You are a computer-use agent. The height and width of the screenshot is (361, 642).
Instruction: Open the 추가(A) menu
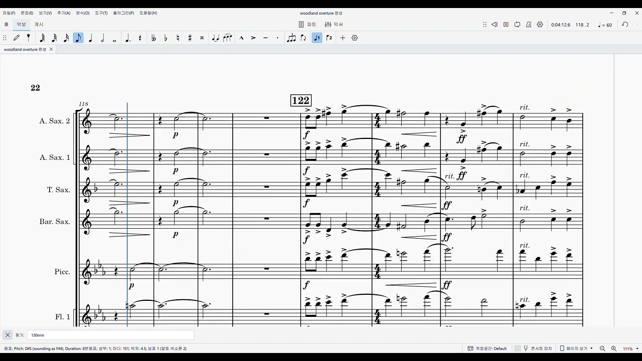click(x=64, y=13)
